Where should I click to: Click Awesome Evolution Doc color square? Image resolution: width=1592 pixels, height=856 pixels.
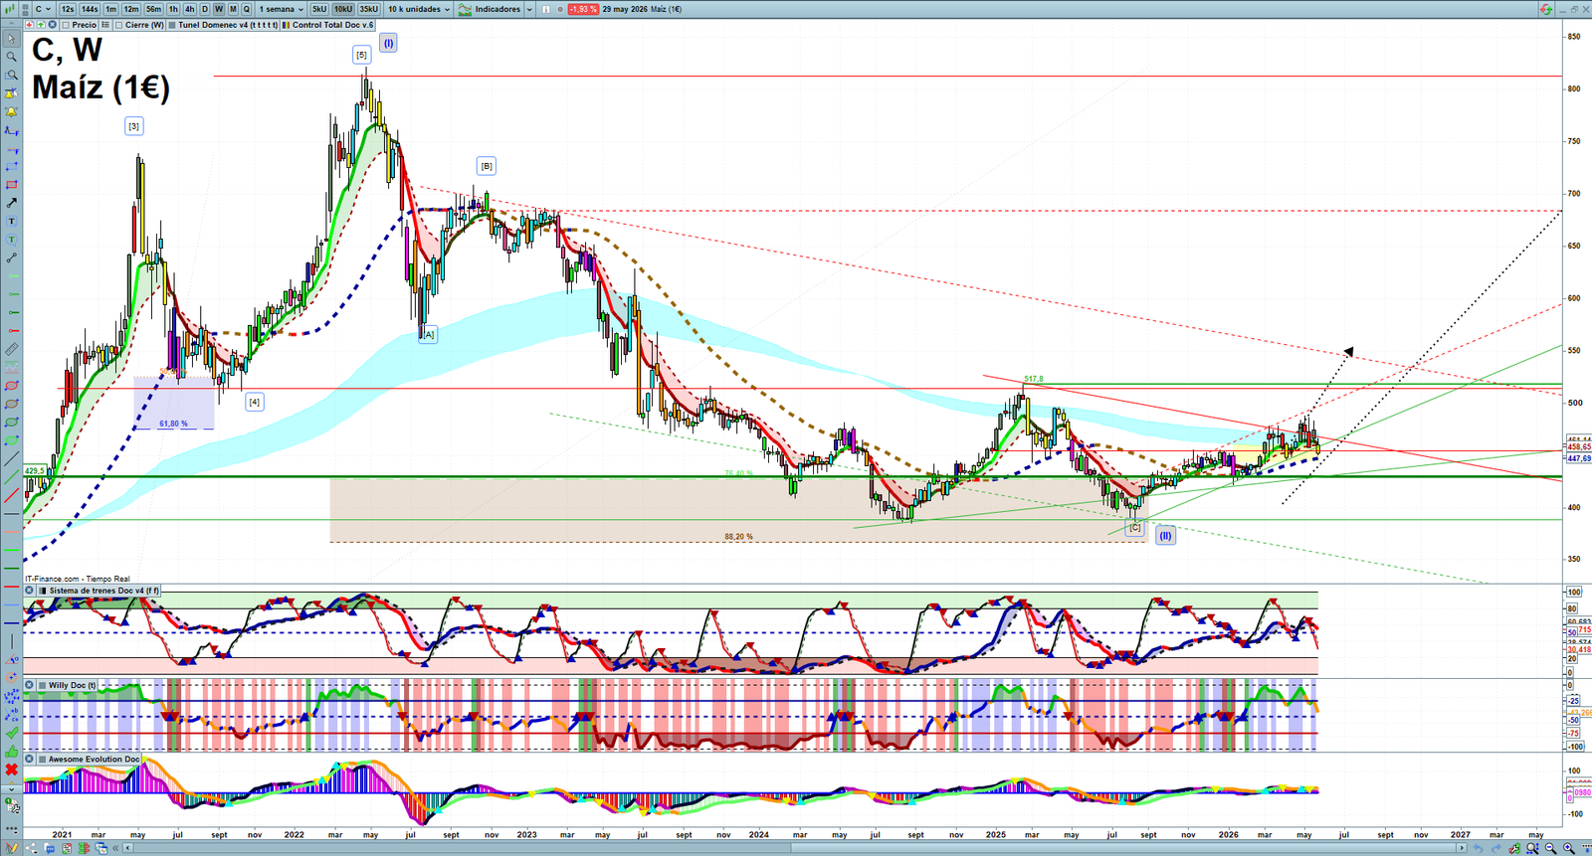[x=41, y=759]
